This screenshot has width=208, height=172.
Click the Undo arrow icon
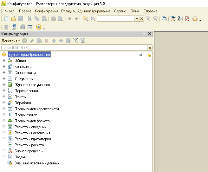pos(70,19)
